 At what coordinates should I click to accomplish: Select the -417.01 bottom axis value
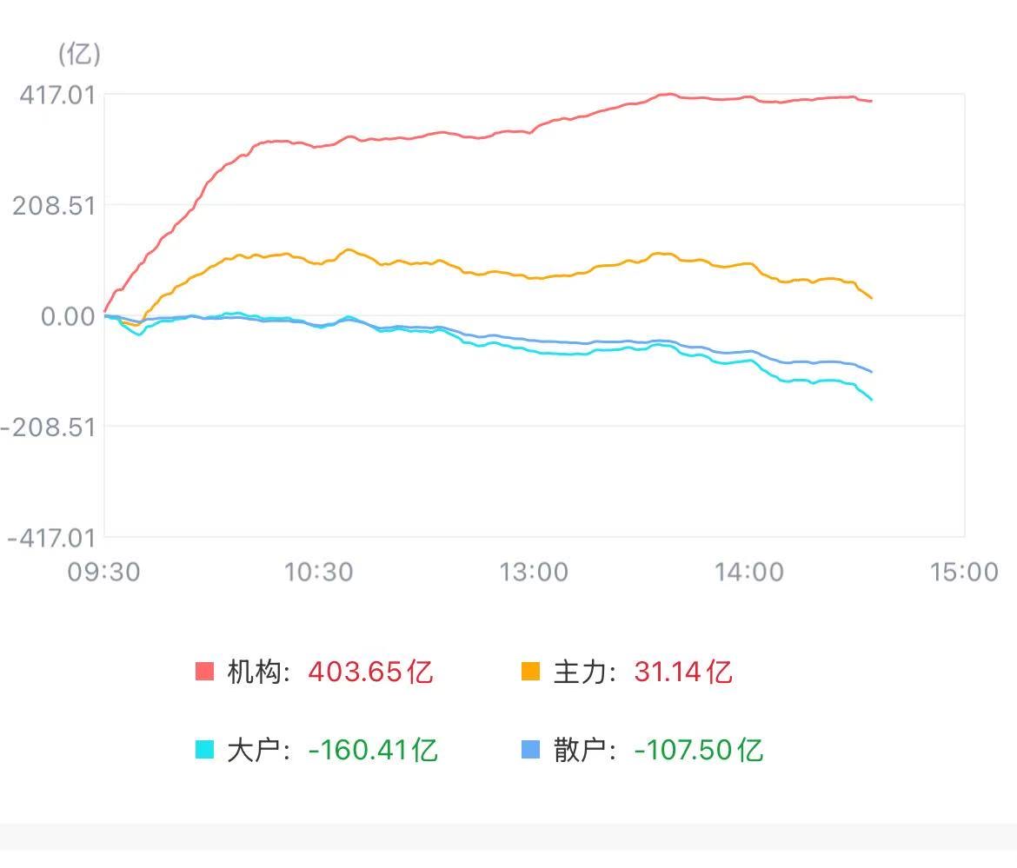(51, 538)
